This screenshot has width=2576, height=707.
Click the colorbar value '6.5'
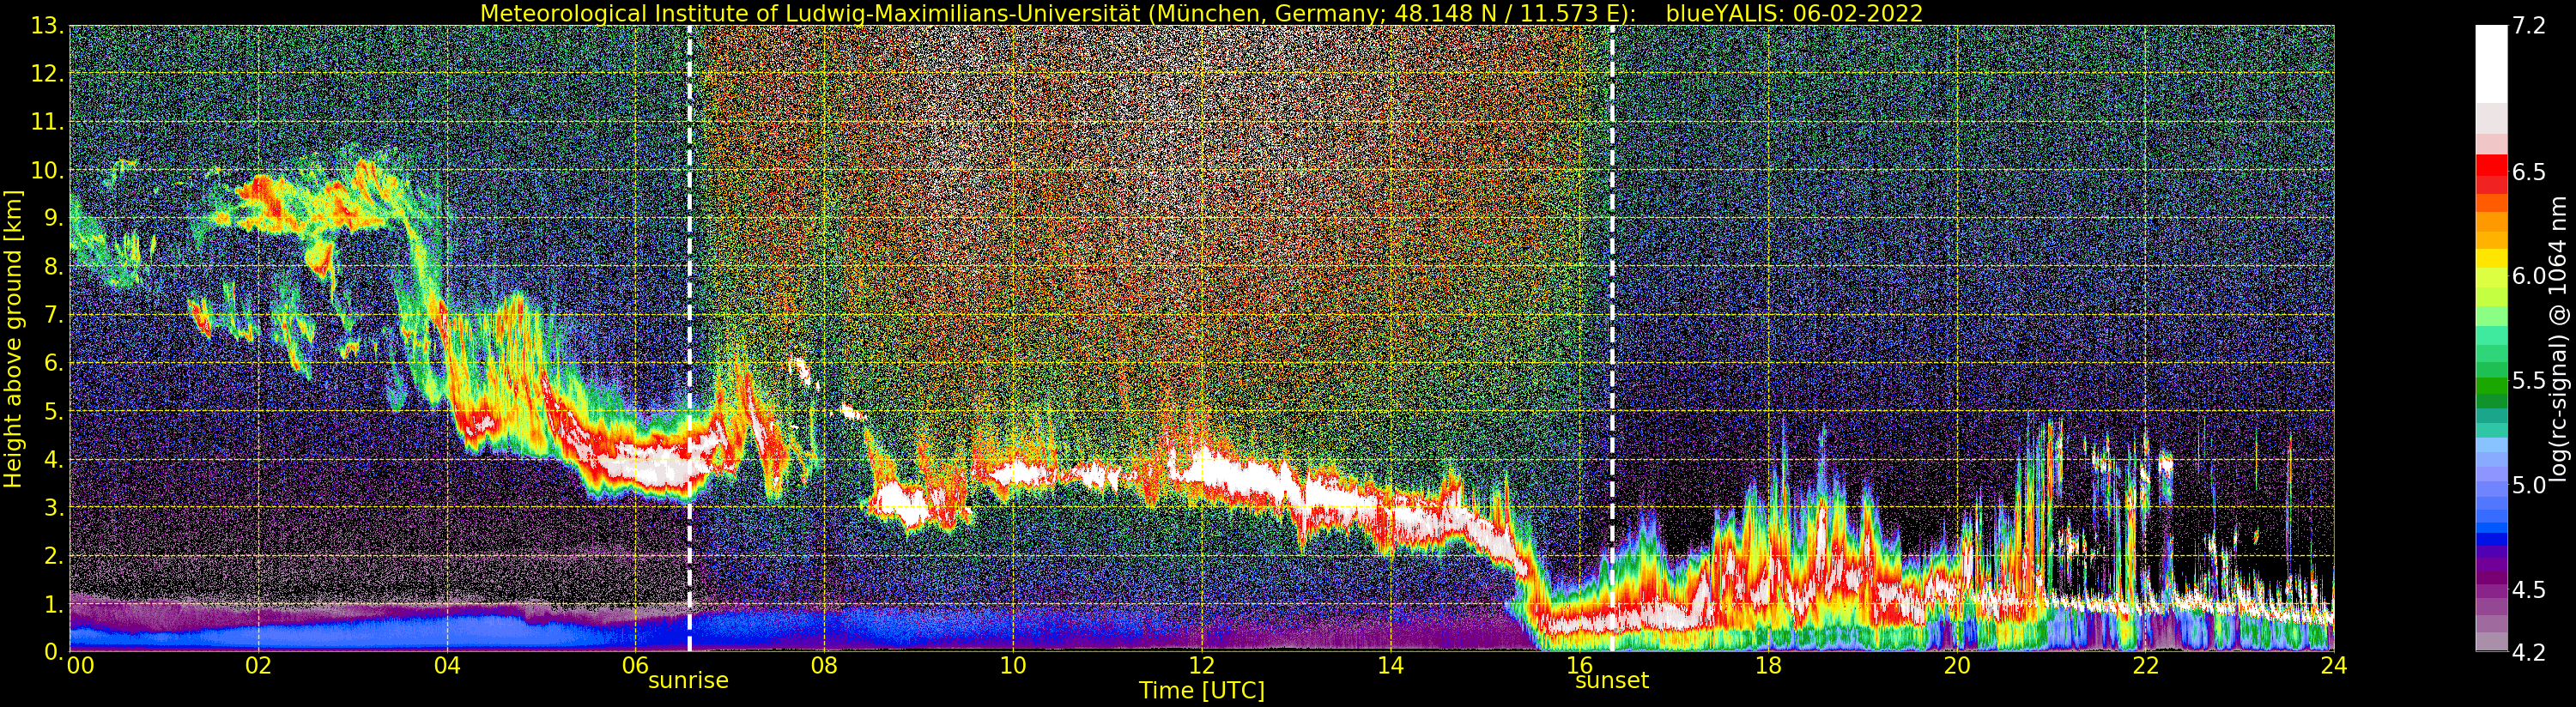2529,172
